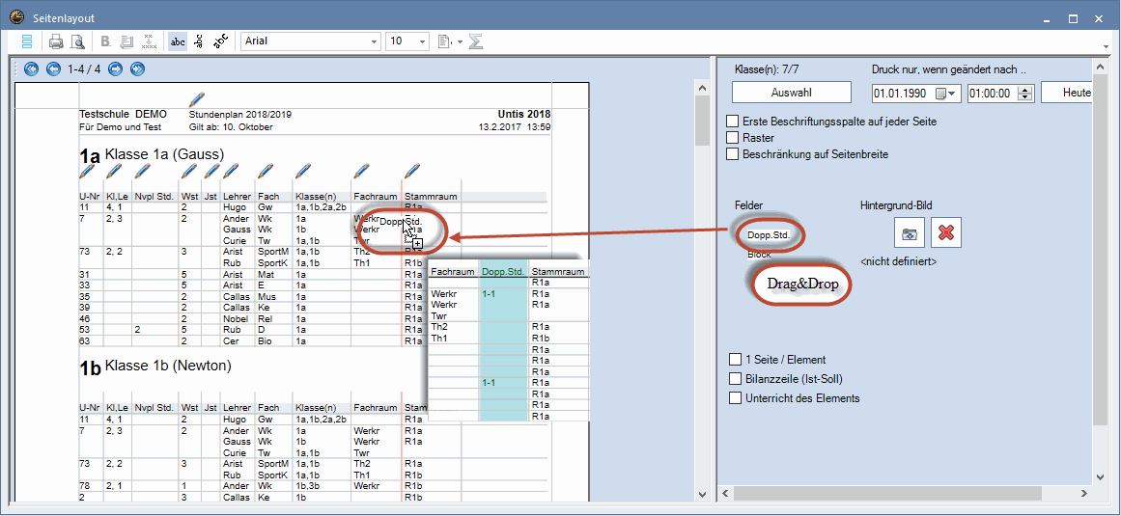Click cell SportM in 1a table
The image size is (1121, 516).
273,251
